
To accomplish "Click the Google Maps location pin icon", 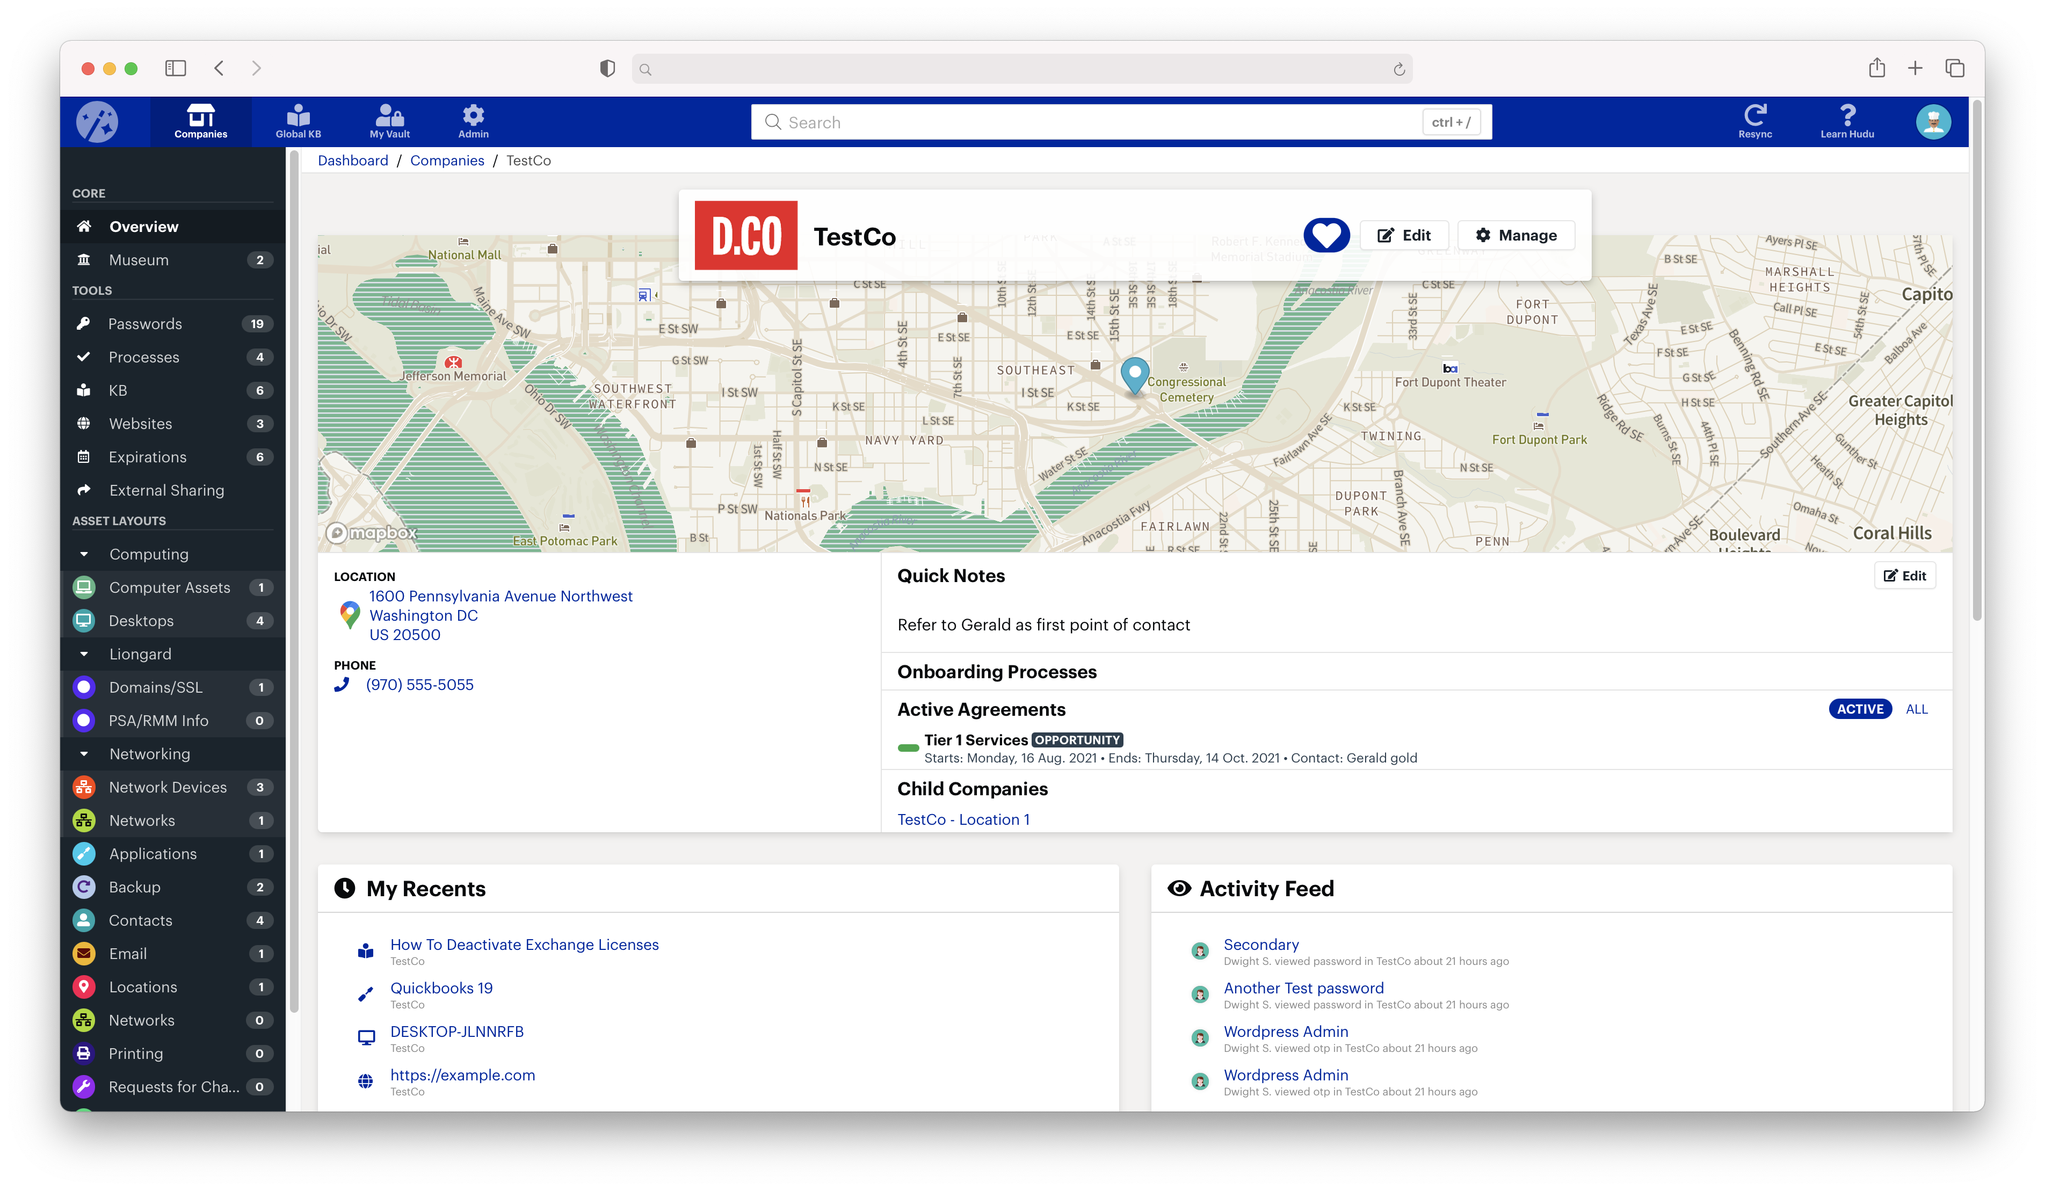I will [350, 615].
